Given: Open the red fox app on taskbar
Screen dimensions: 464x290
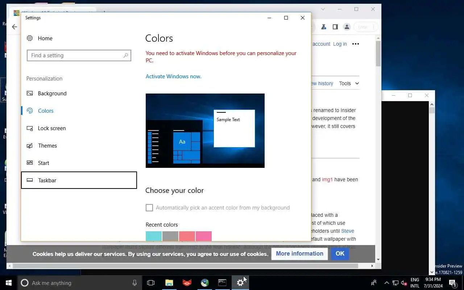Looking at the screenshot, I should point(187,283).
